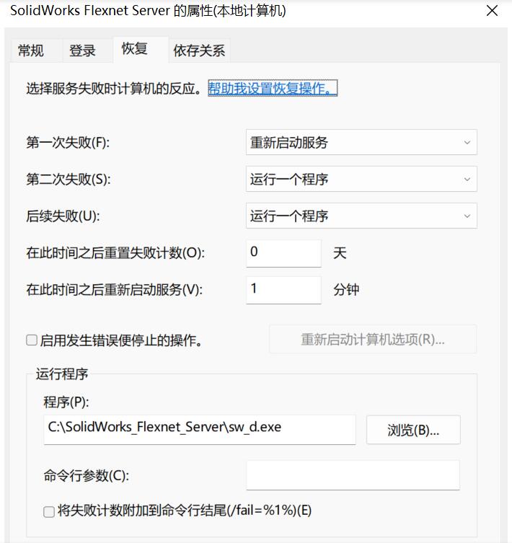Enable 启用发生错误便停止的操作 checkbox
The width and height of the screenshot is (512, 543).
click(x=32, y=340)
